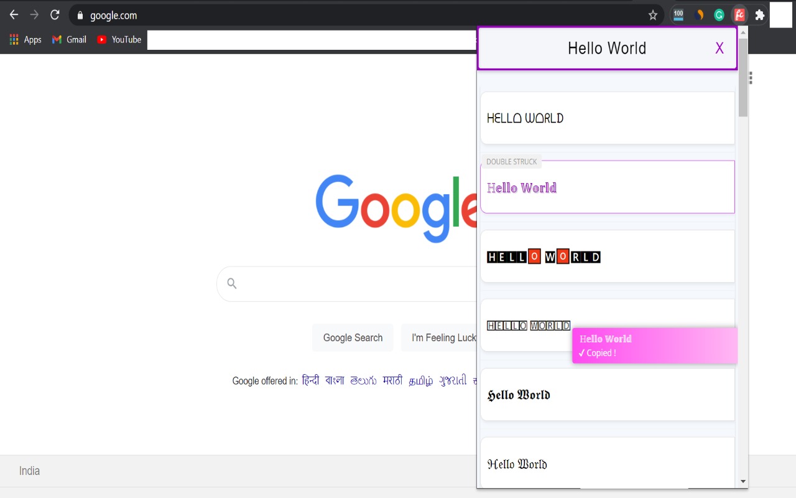
Task: Bookmark this page with the star icon
Action: (652, 15)
